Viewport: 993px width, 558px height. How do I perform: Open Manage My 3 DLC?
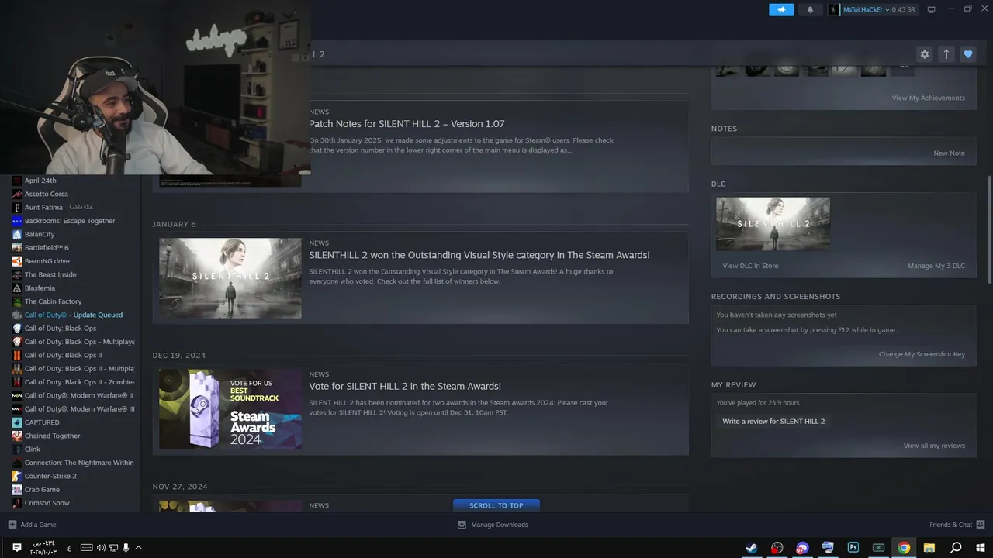click(936, 266)
